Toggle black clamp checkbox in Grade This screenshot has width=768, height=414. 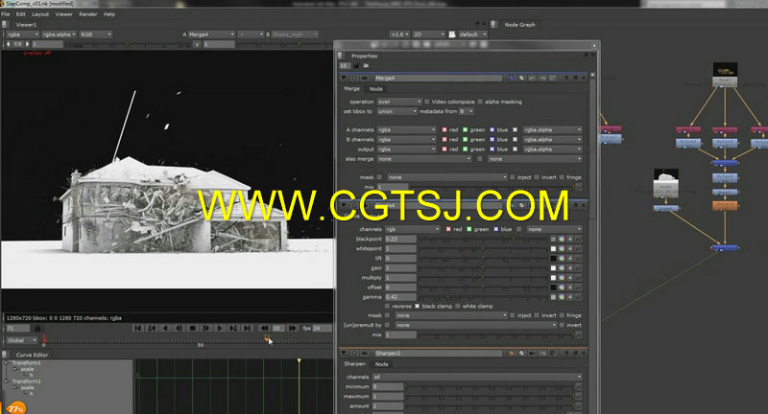pos(417,307)
